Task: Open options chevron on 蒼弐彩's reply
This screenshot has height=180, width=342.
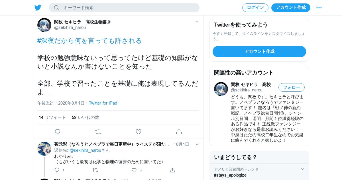Action: click(197, 145)
